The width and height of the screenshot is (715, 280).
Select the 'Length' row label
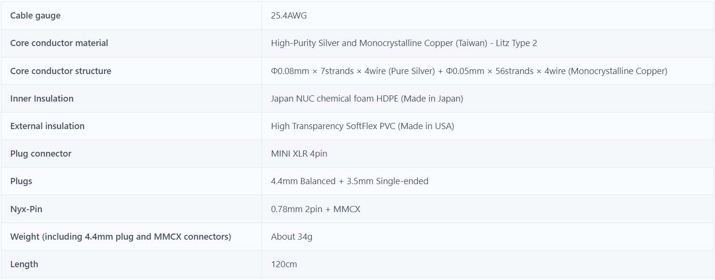point(24,264)
